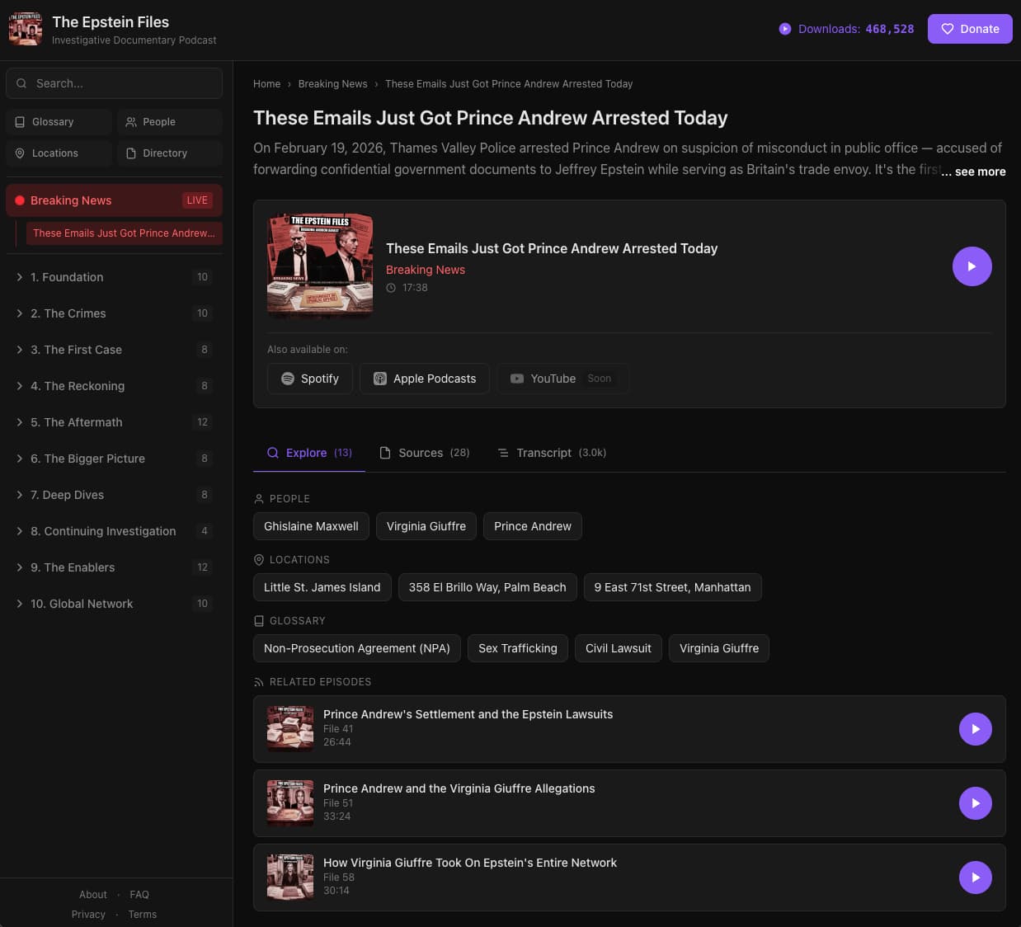Click the YouTube icon marked Soon
This screenshot has height=927, width=1021.
[x=517, y=378]
